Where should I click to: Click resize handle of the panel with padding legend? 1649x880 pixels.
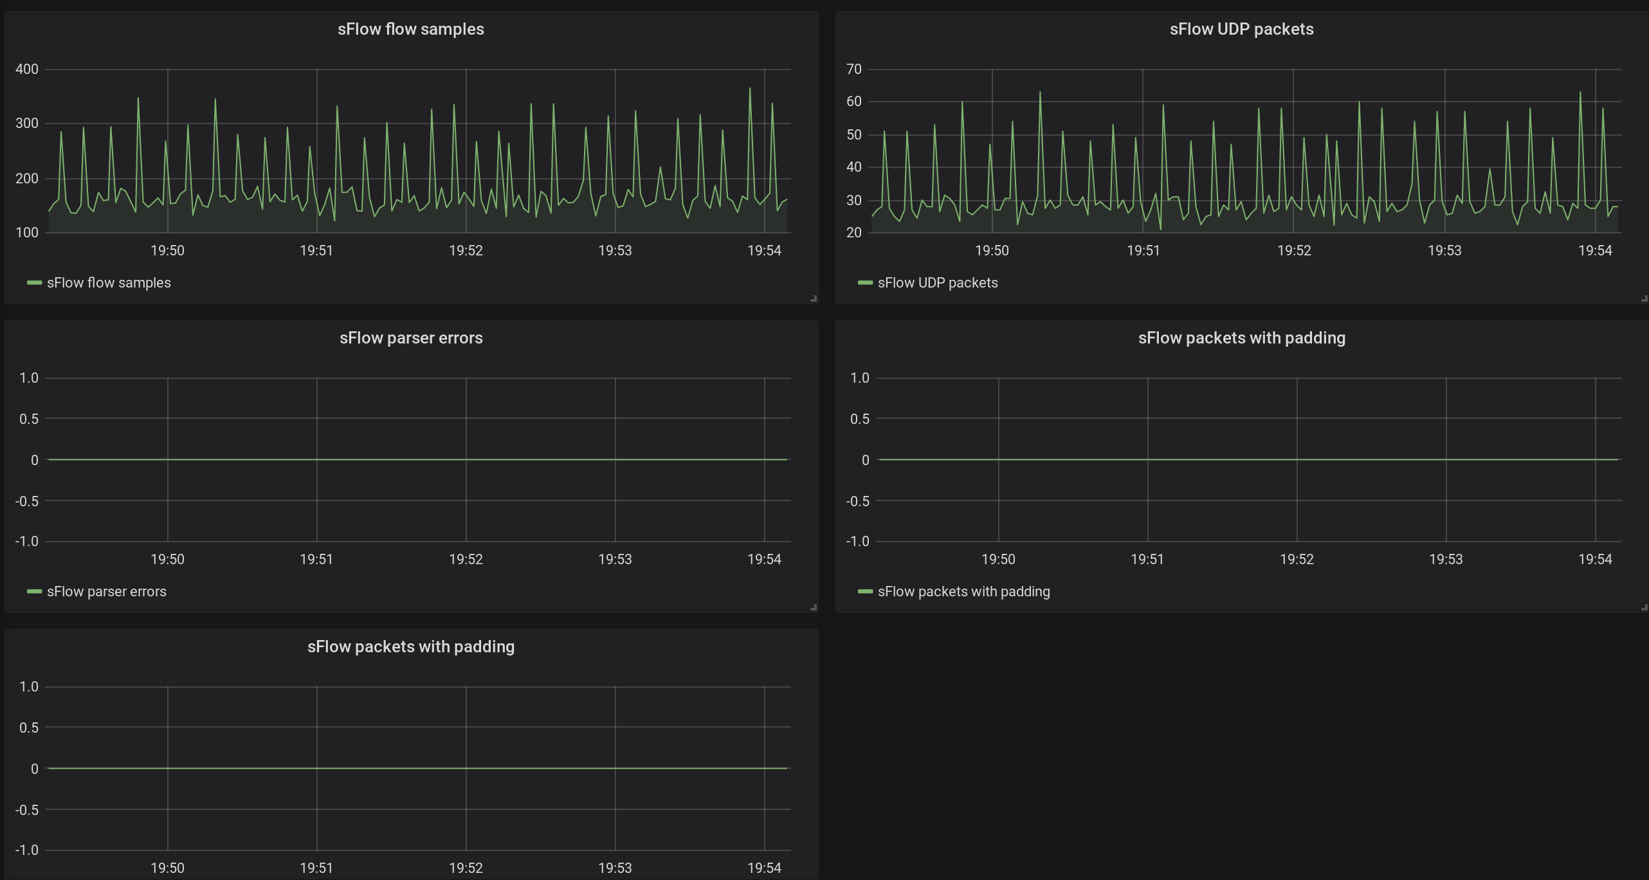(x=1644, y=607)
